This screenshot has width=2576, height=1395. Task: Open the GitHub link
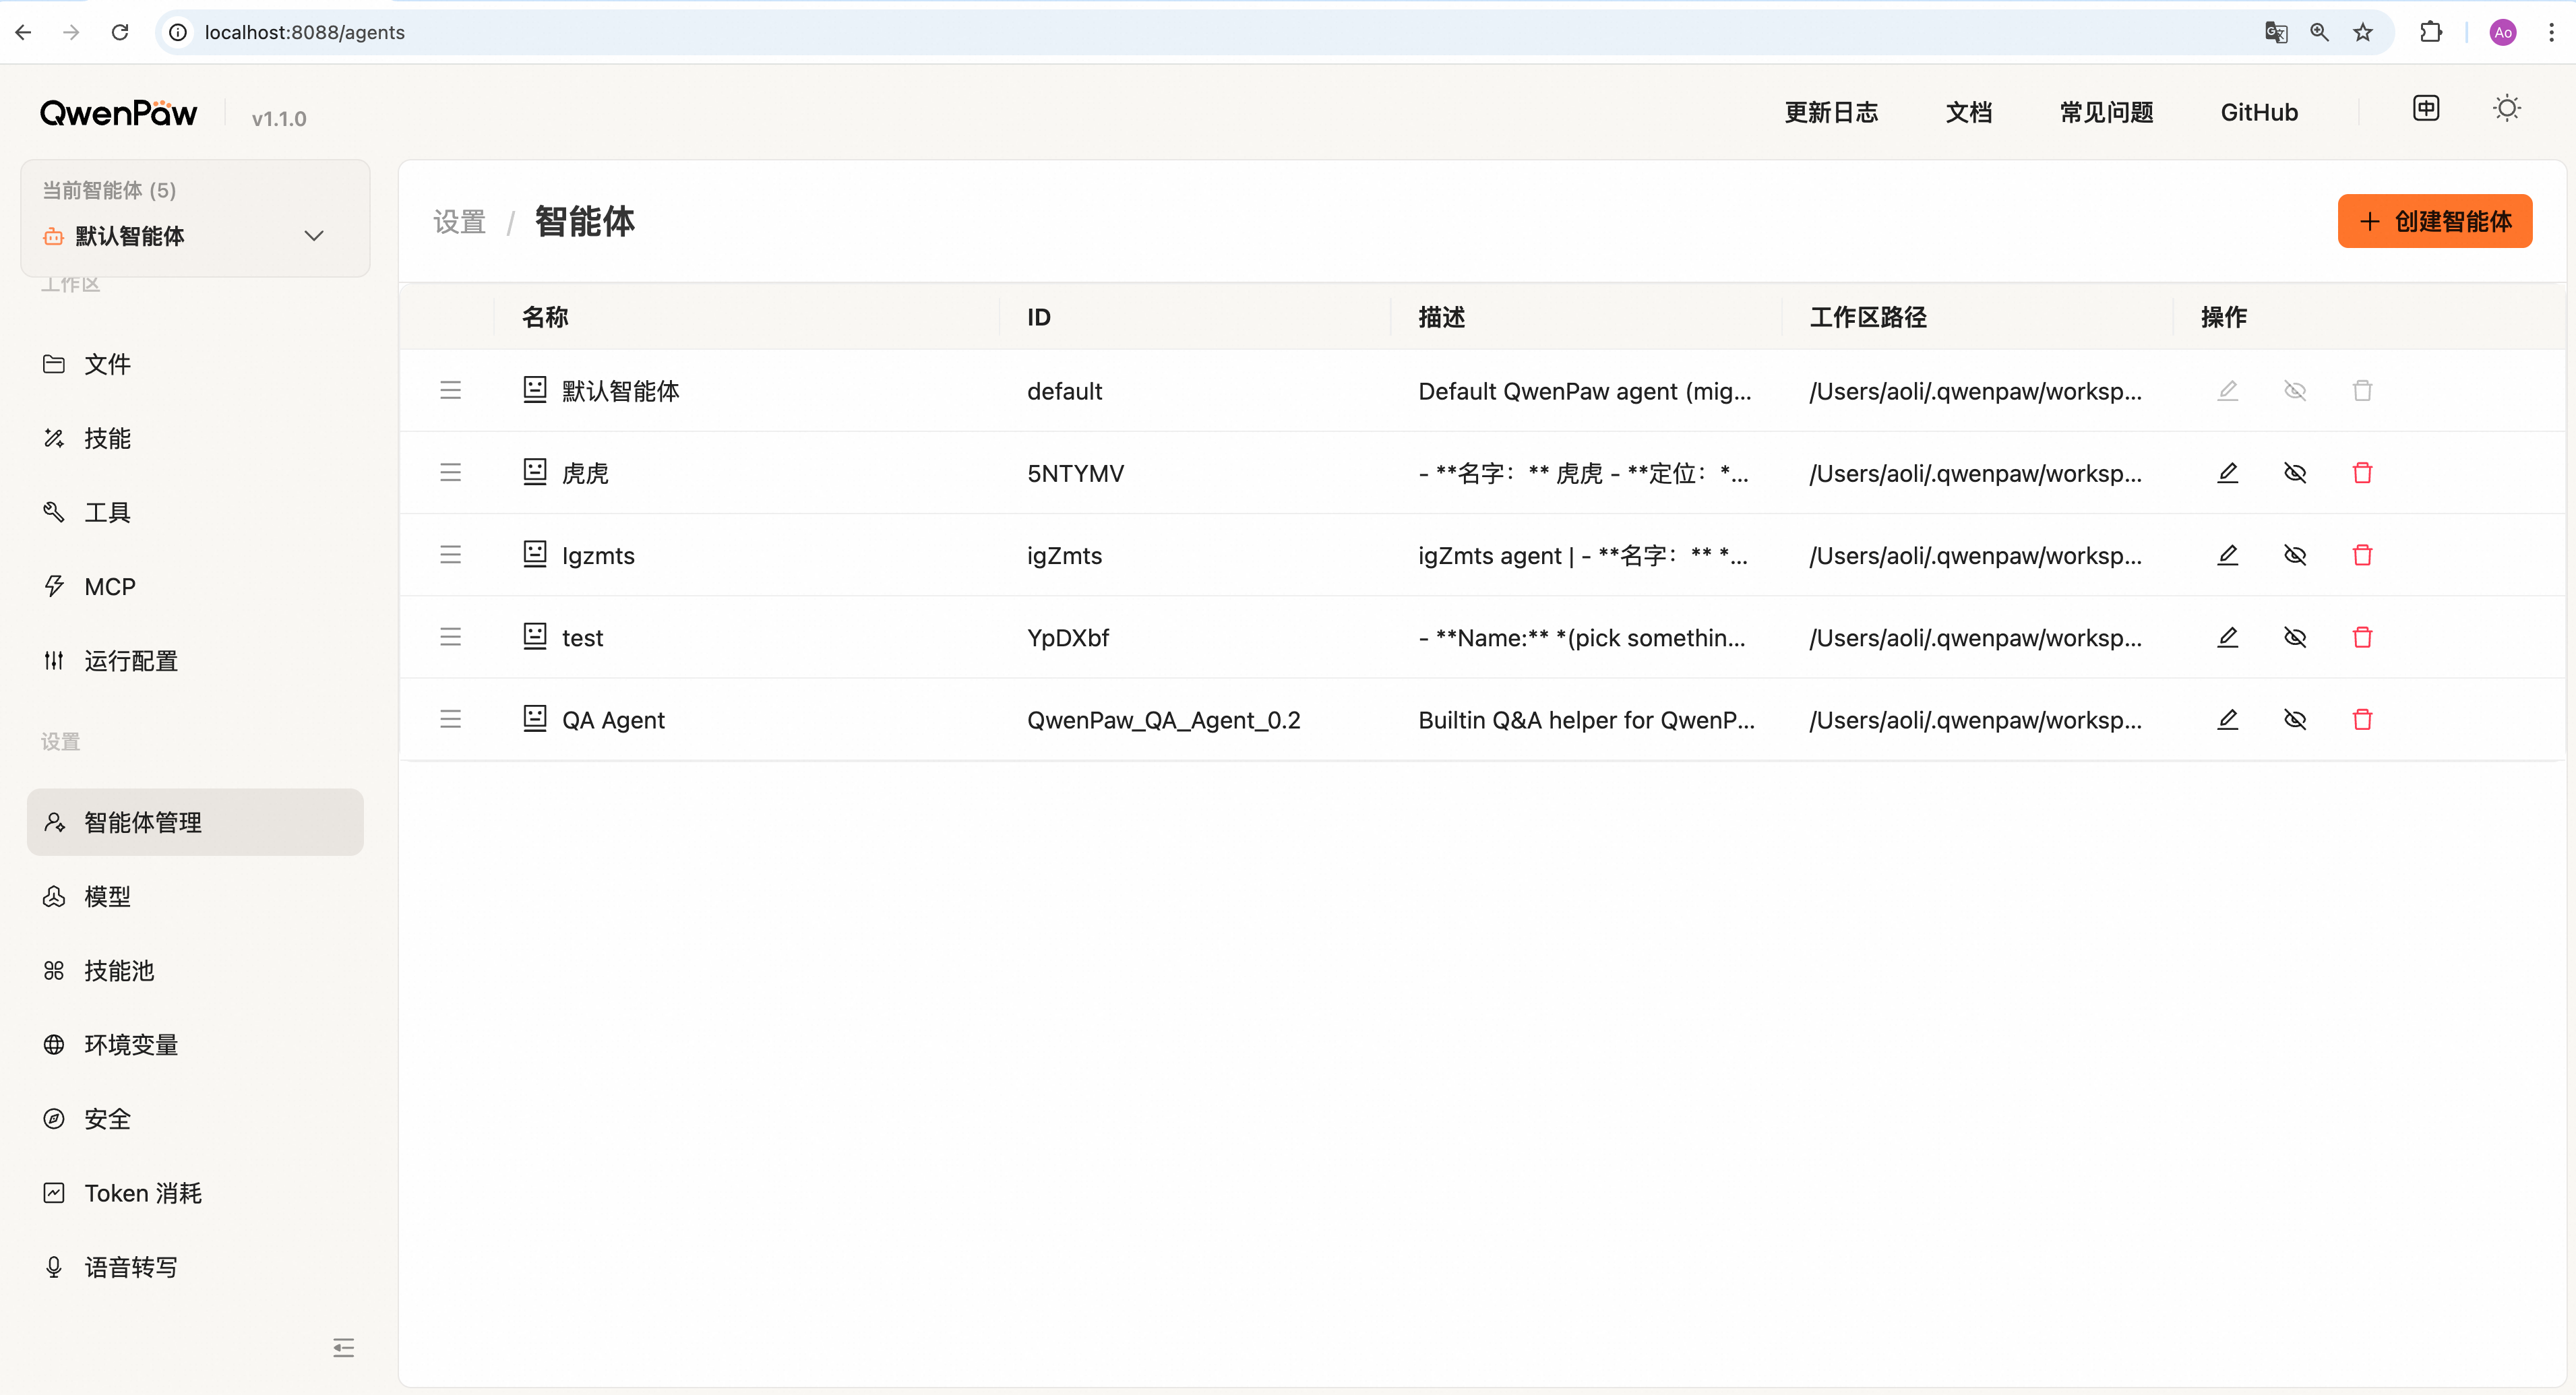point(2259,112)
